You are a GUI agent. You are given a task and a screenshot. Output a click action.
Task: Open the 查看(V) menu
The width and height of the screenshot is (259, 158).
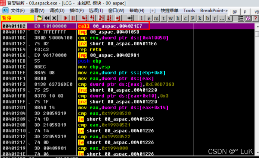(x=37, y=11)
